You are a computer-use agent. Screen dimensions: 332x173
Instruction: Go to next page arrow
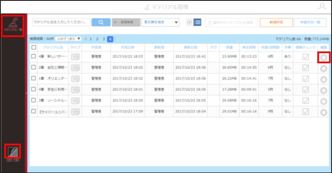point(116,39)
